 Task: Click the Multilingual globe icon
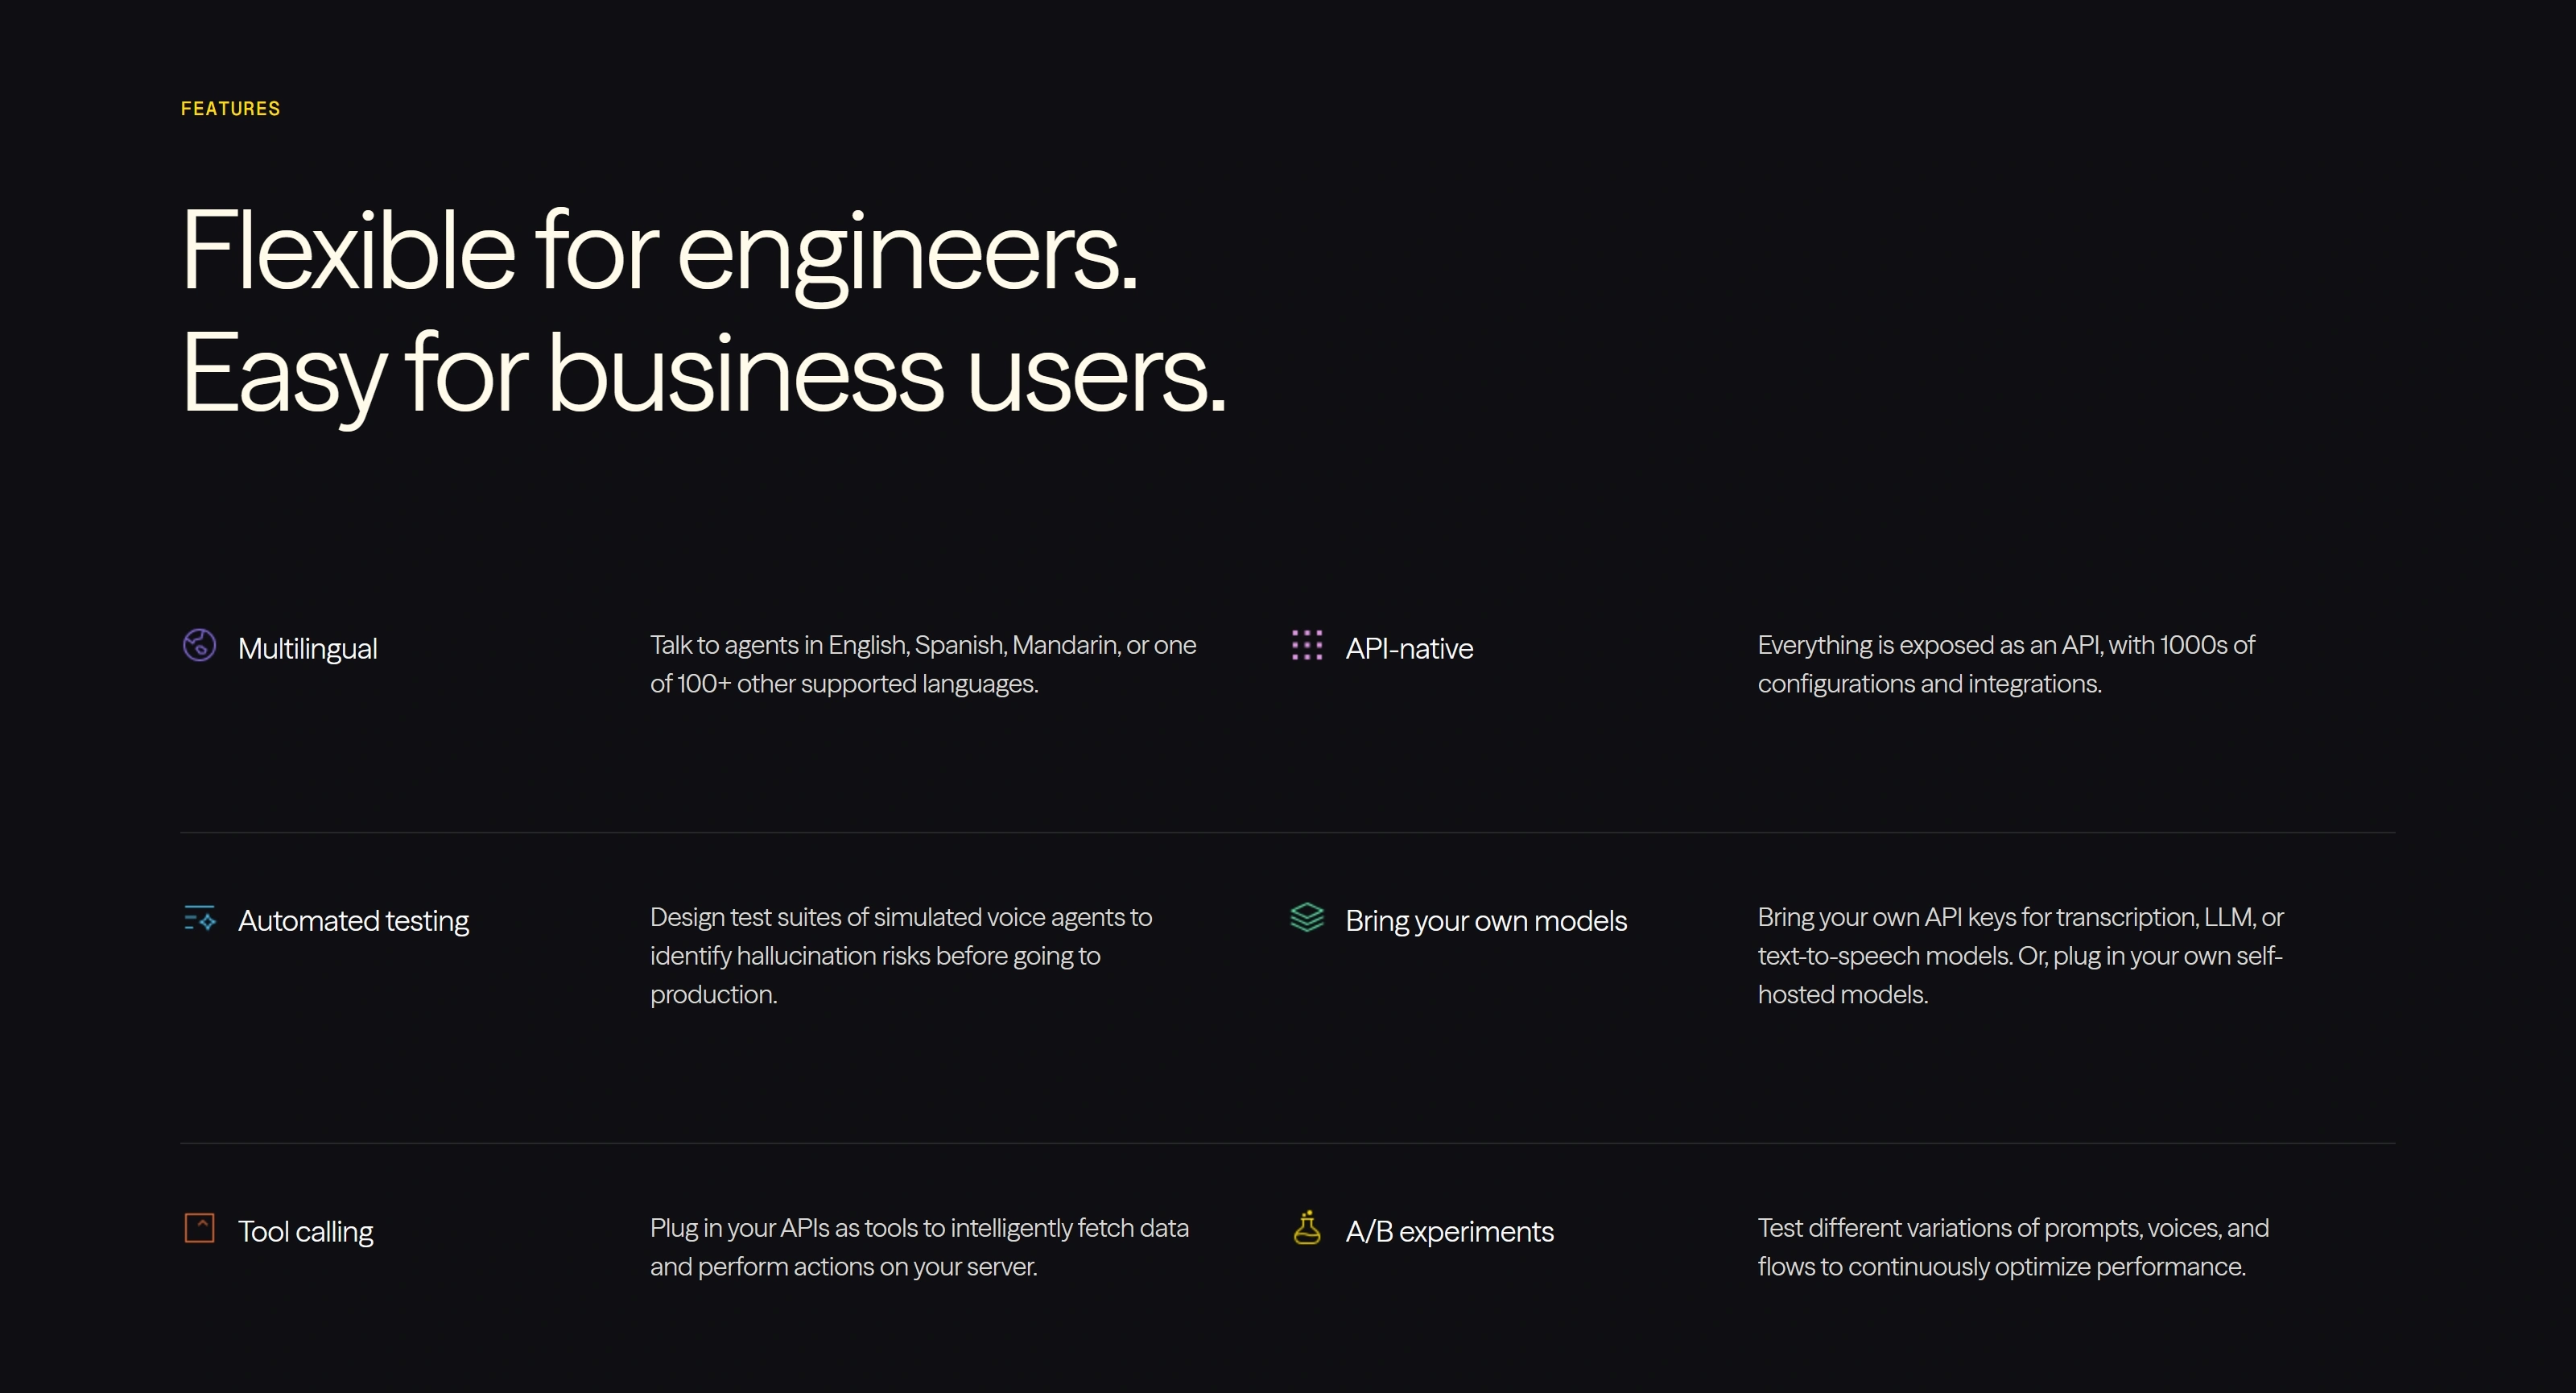pyautogui.click(x=200, y=645)
